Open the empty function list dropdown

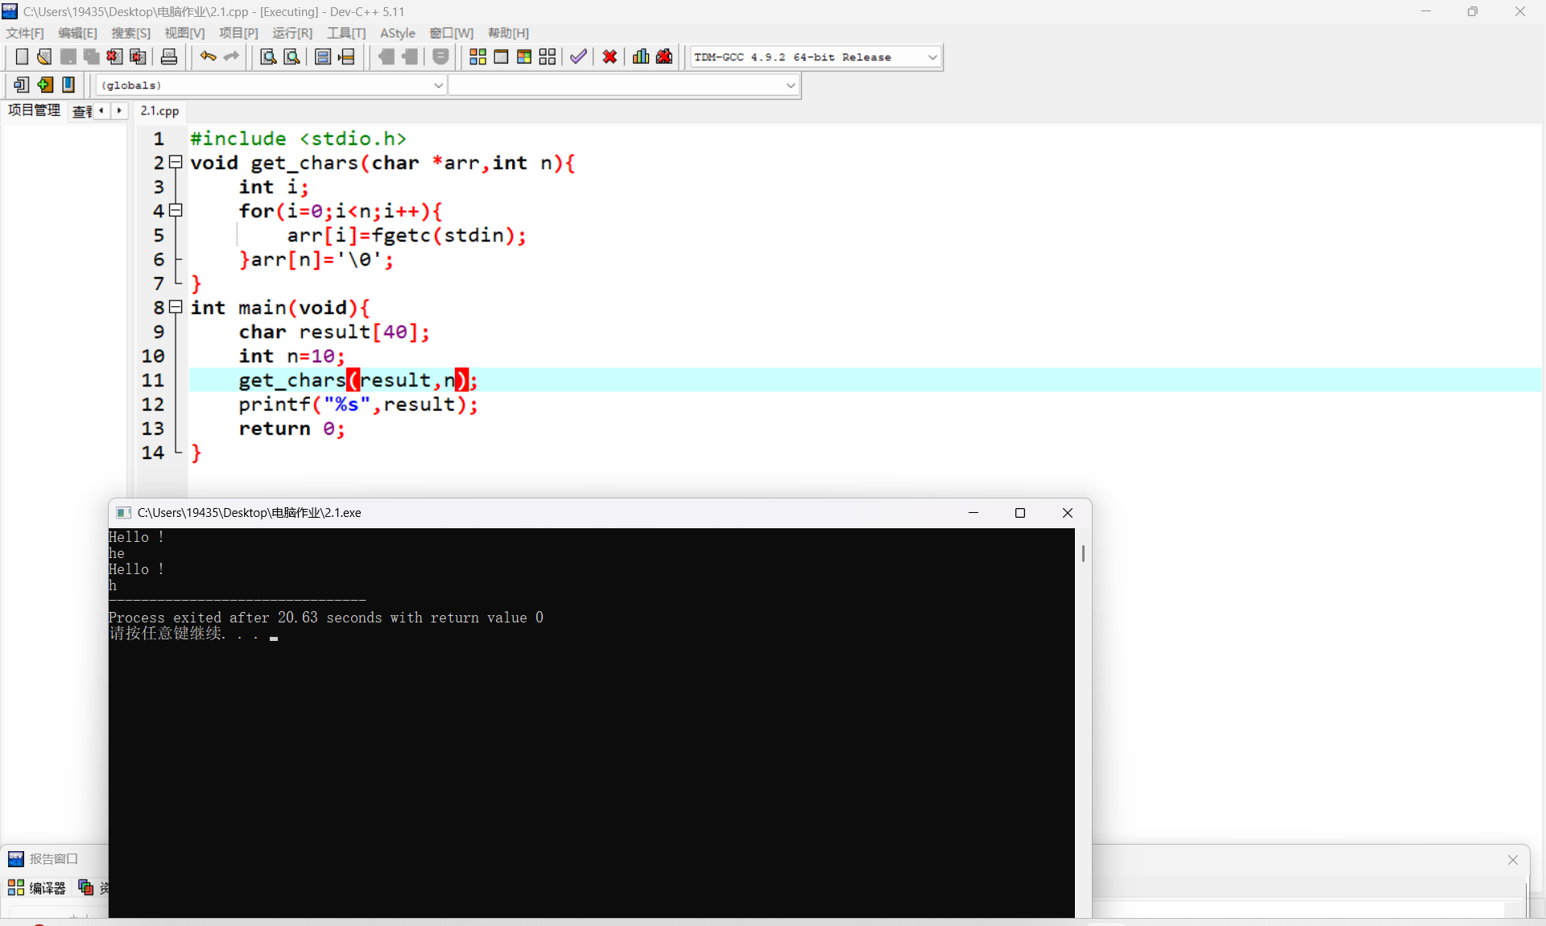pos(790,85)
